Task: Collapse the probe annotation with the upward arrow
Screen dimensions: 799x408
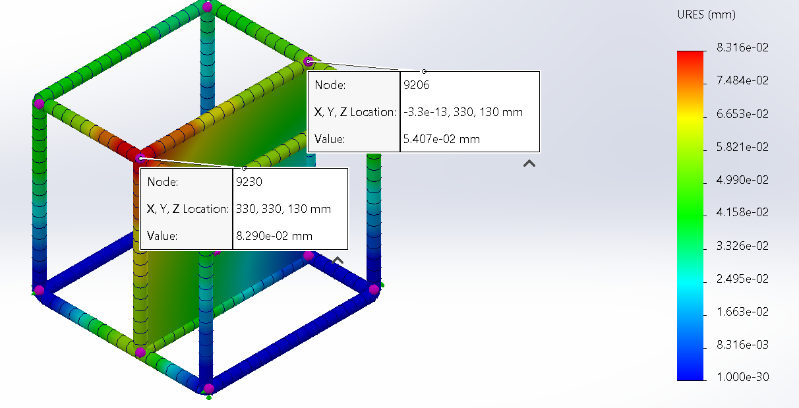Action: coord(529,162)
